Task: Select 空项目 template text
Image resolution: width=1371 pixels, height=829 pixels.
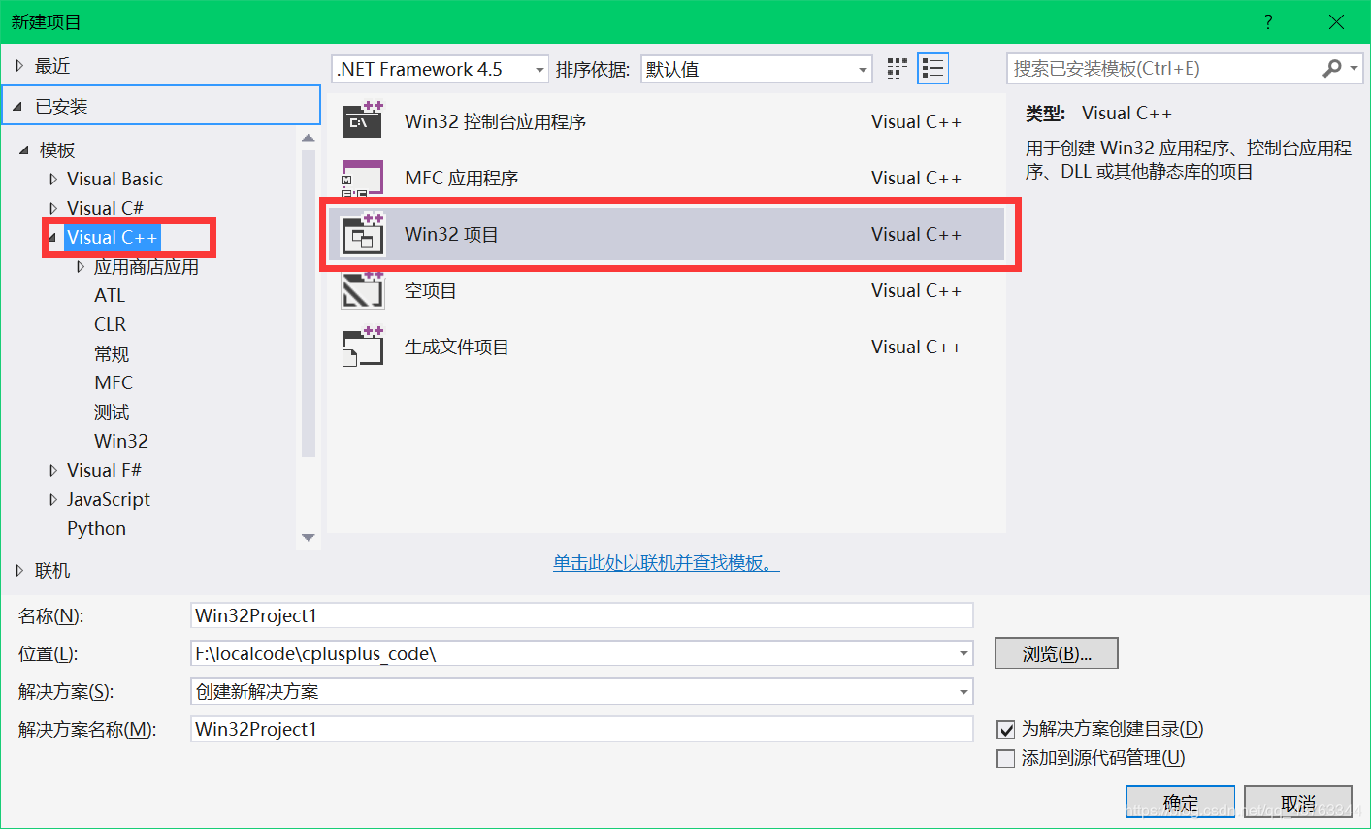Action: click(431, 290)
